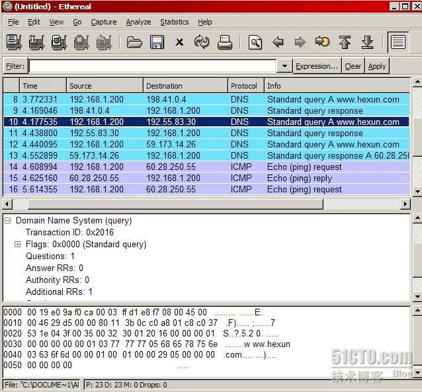Click the Find packet magnifier icon
Screen dimensions: 422x392
(255, 42)
